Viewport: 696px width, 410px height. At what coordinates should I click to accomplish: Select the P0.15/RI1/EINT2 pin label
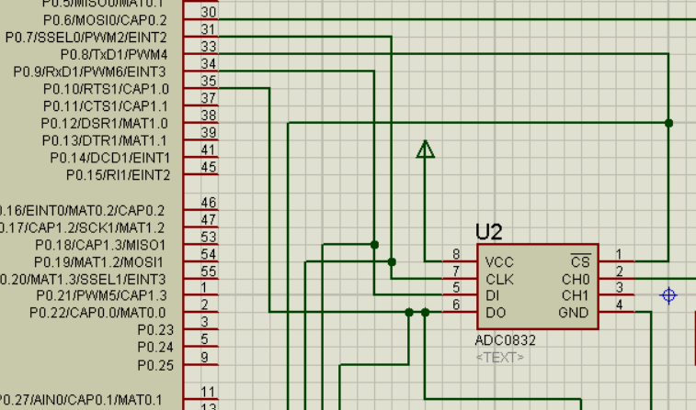pos(118,174)
